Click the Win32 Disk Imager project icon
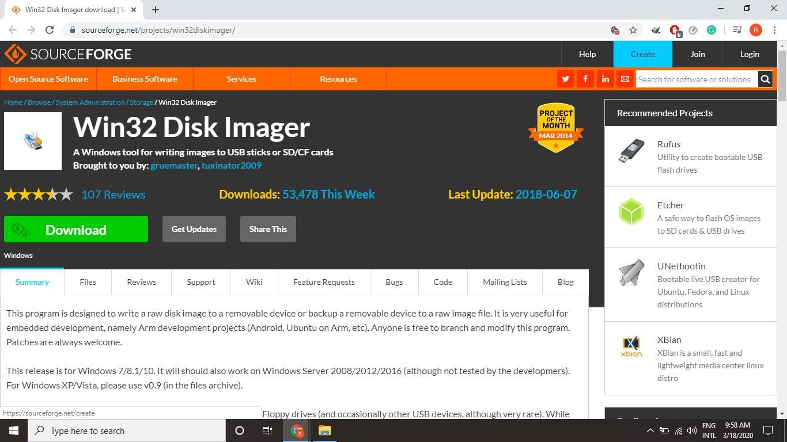Viewport: 787px width, 442px height. [33, 141]
